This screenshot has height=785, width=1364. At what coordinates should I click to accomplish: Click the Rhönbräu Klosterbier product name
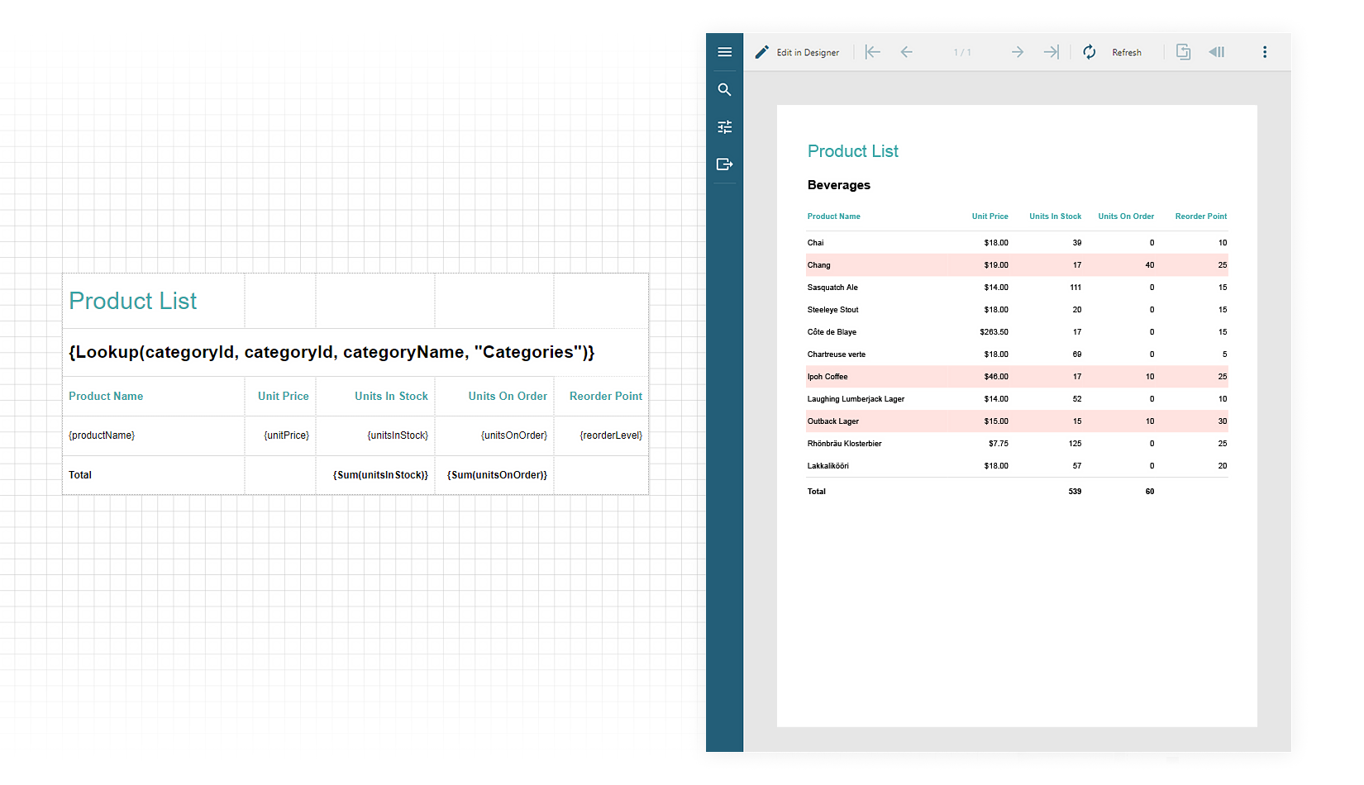844,444
